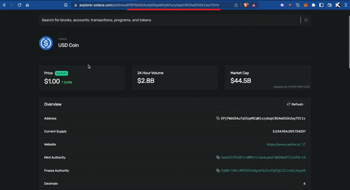Click the USD Coin token name

point(68,45)
